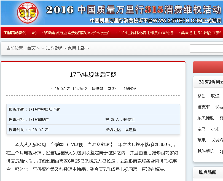Viewport: 223px width, 181px height.
Task: Go to 首页 in breadcrumb
Action: [x=31, y=48]
